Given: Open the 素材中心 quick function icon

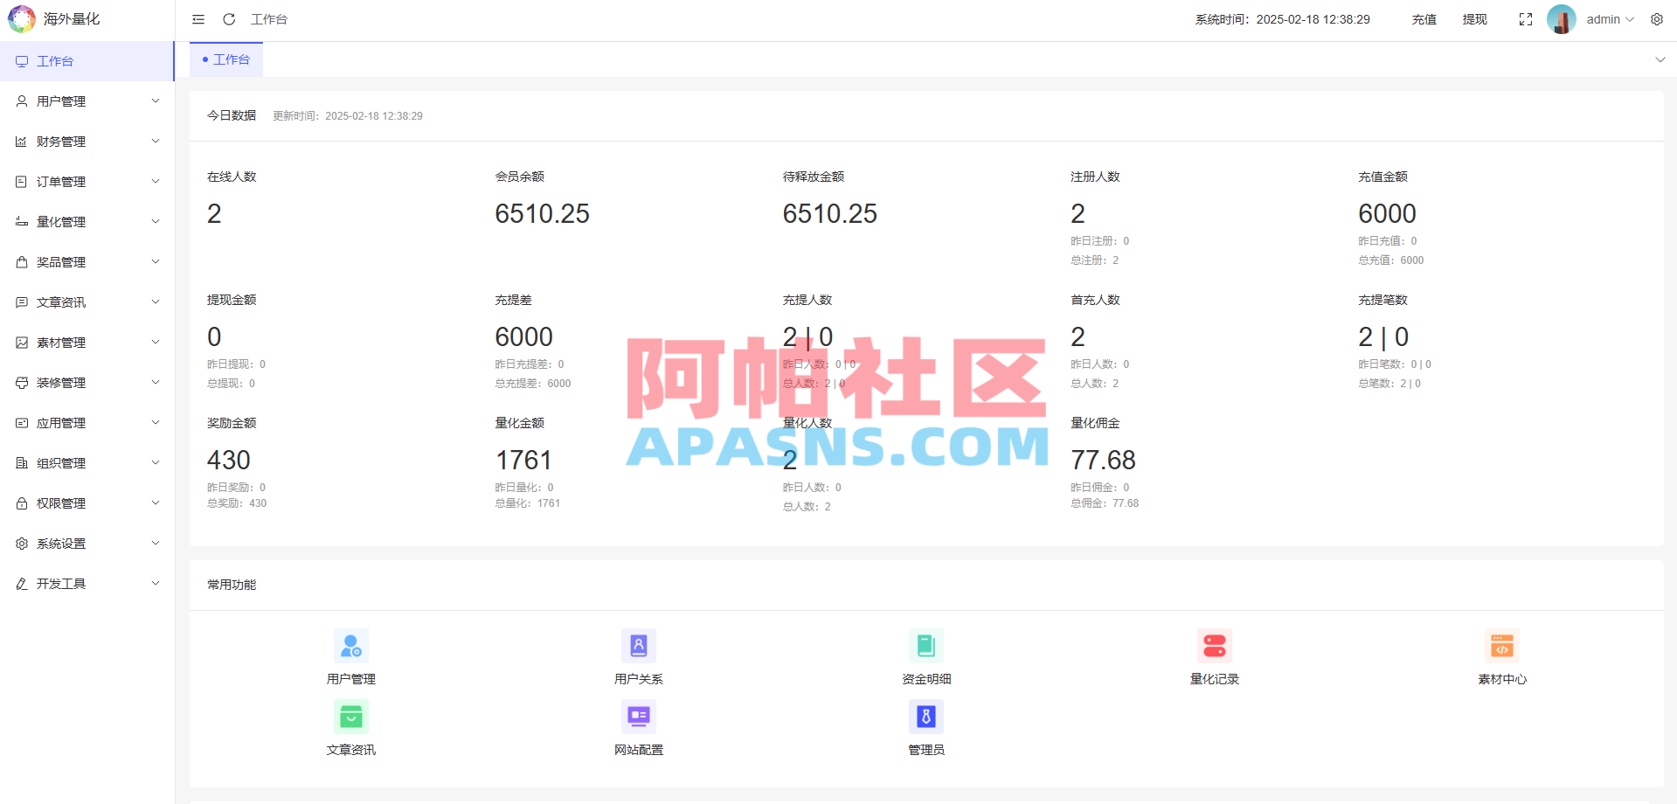Looking at the screenshot, I should (1502, 645).
